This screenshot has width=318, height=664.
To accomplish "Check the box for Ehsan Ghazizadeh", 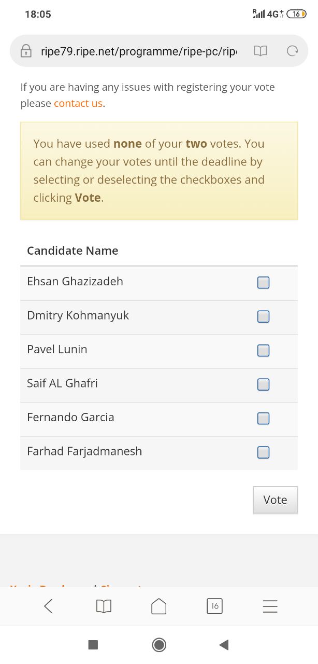I will 264,283.
